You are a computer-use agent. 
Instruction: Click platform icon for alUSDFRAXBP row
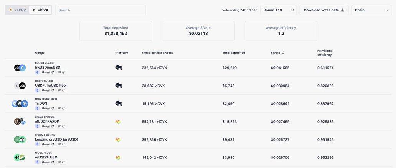click(118, 122)
